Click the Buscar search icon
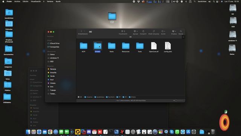 coord(181,31)
